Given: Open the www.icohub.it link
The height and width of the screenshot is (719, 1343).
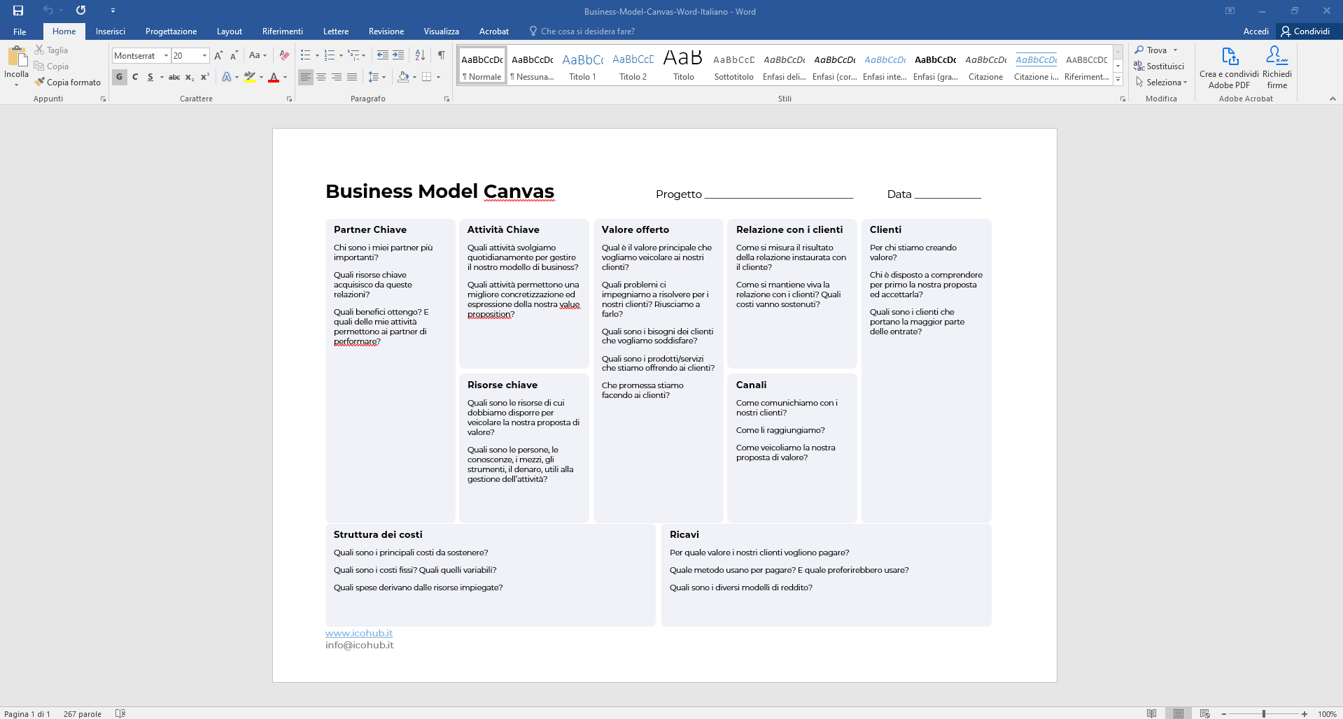Looking at the screenshot, I should [x=358, y=633].
